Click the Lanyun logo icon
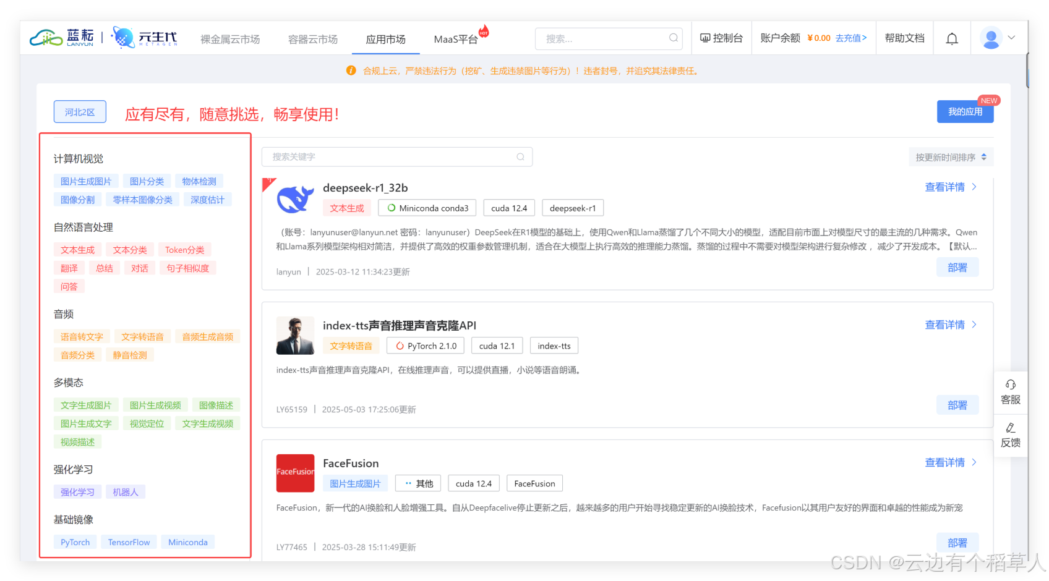Screen dimensions: 1049x581 46,38
